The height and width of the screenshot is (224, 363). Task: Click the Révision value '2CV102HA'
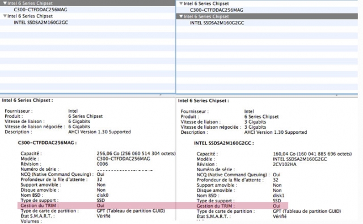click(x=285, y=164)
